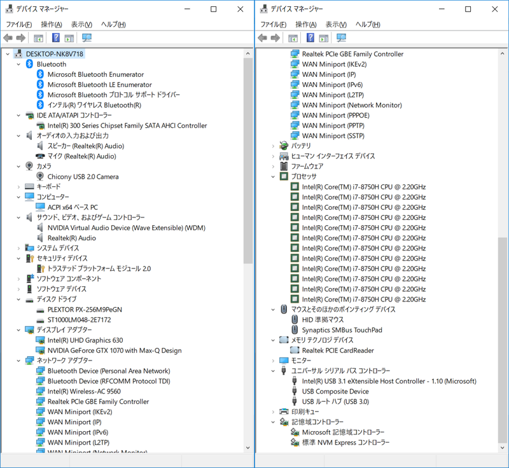The image size is (509, 468).
Task: Click the help question-mark icon in right window
Action: [x=310, y=38]
